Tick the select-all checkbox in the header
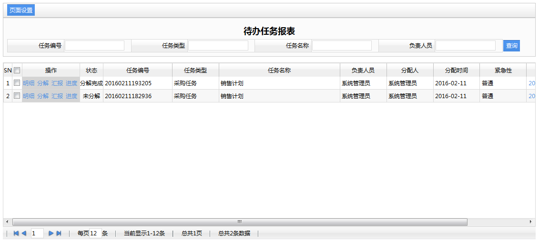 (17, 71)
